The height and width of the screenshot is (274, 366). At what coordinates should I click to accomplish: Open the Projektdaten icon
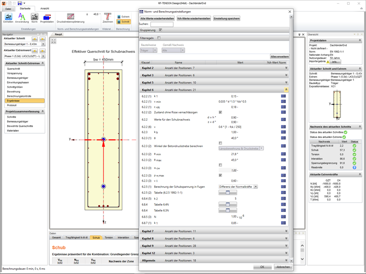click(x=47, y=18)
